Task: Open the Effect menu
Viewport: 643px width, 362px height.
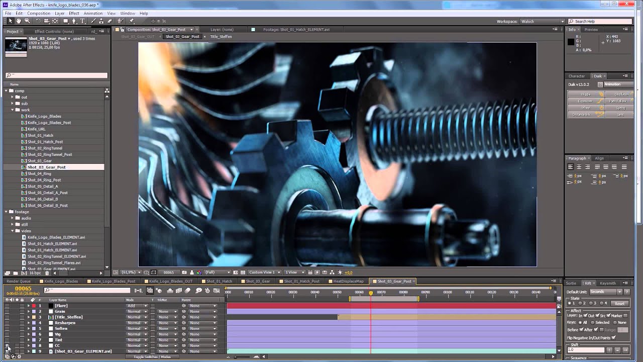Action: click(x=74, y=13)
